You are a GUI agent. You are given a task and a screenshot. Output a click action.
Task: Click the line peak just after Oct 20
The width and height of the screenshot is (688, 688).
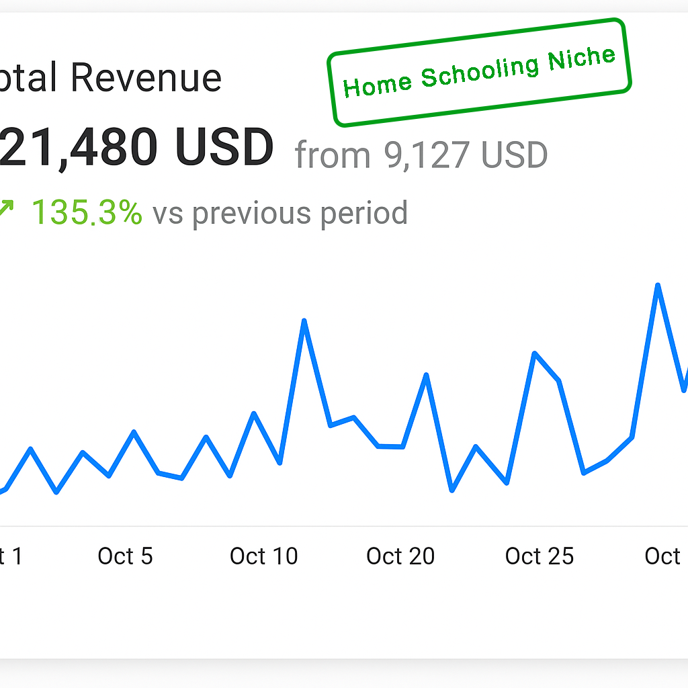pyautogui.click(x=427, y=376)
